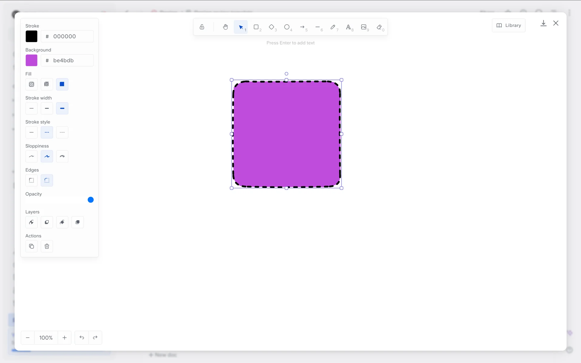Select the Pencil freehand draw tool

tap(333, 27)
